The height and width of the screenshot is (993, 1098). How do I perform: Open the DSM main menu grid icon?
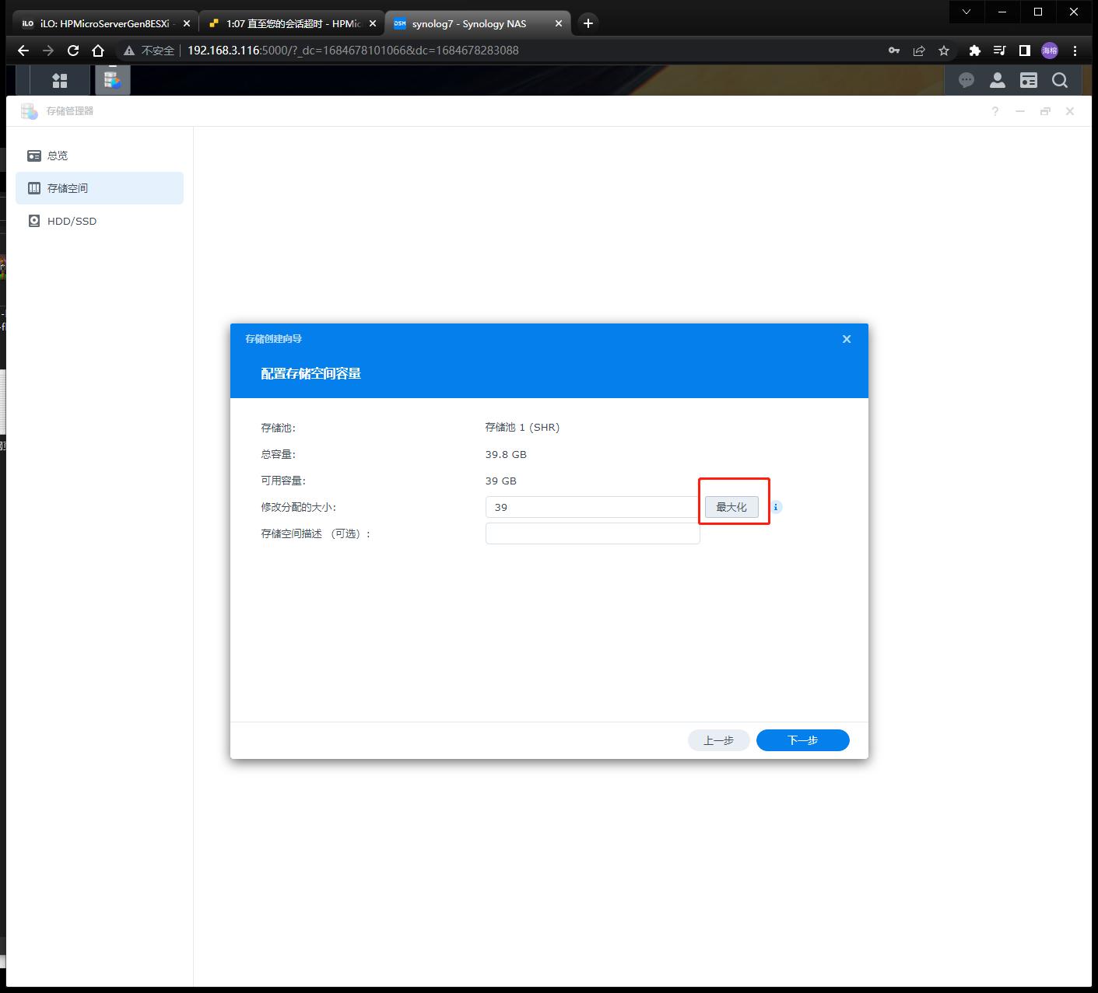click(x=60, y=80)
